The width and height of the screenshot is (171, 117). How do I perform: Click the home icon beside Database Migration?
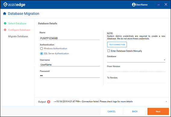[x=5, y=14]
